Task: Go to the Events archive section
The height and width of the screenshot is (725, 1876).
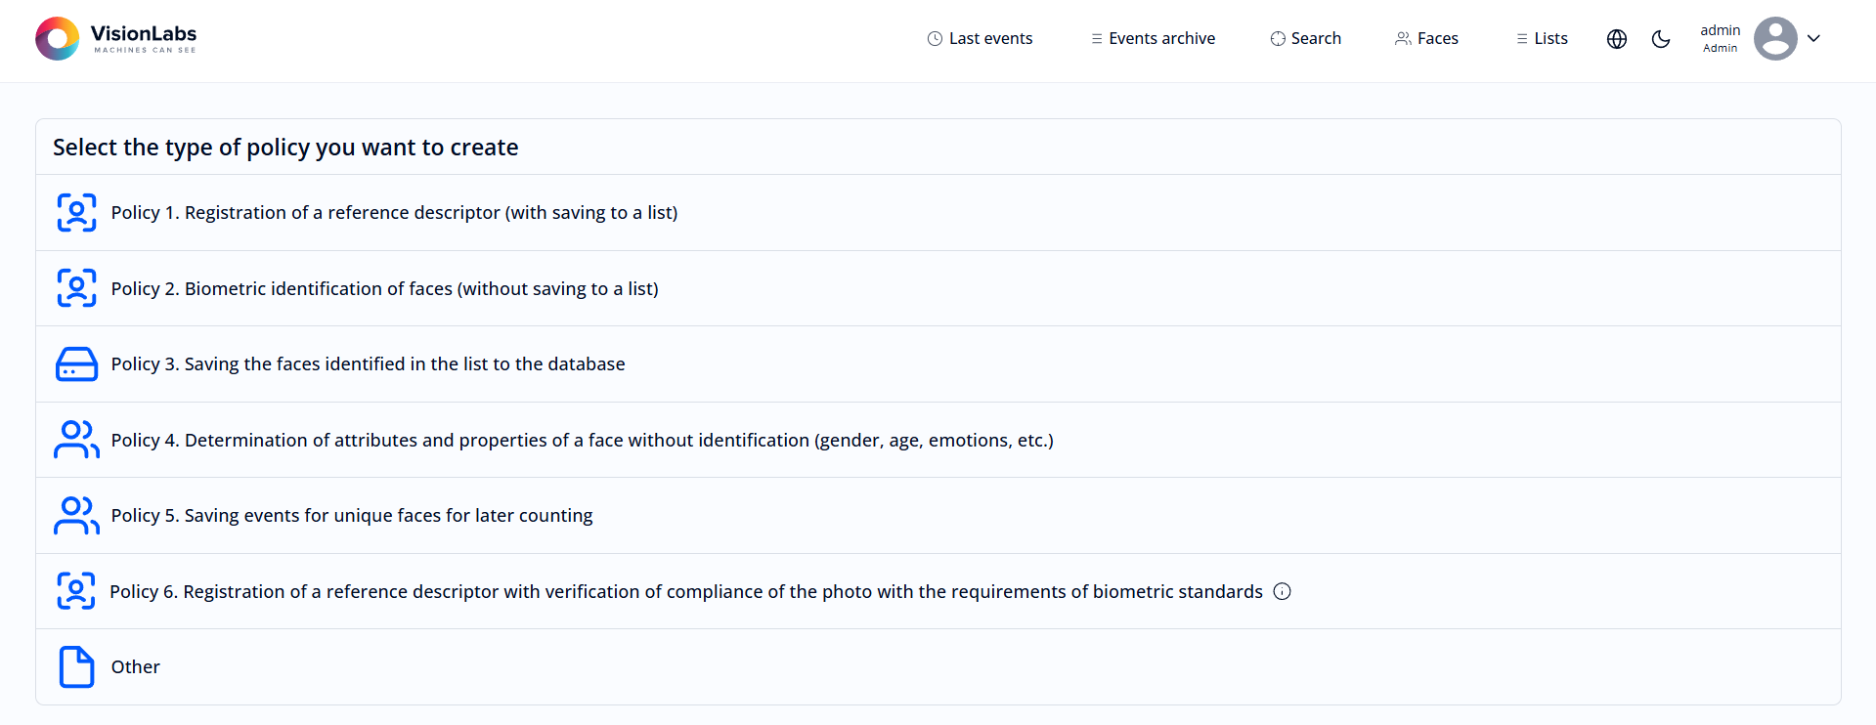Action: [1153, 39]
